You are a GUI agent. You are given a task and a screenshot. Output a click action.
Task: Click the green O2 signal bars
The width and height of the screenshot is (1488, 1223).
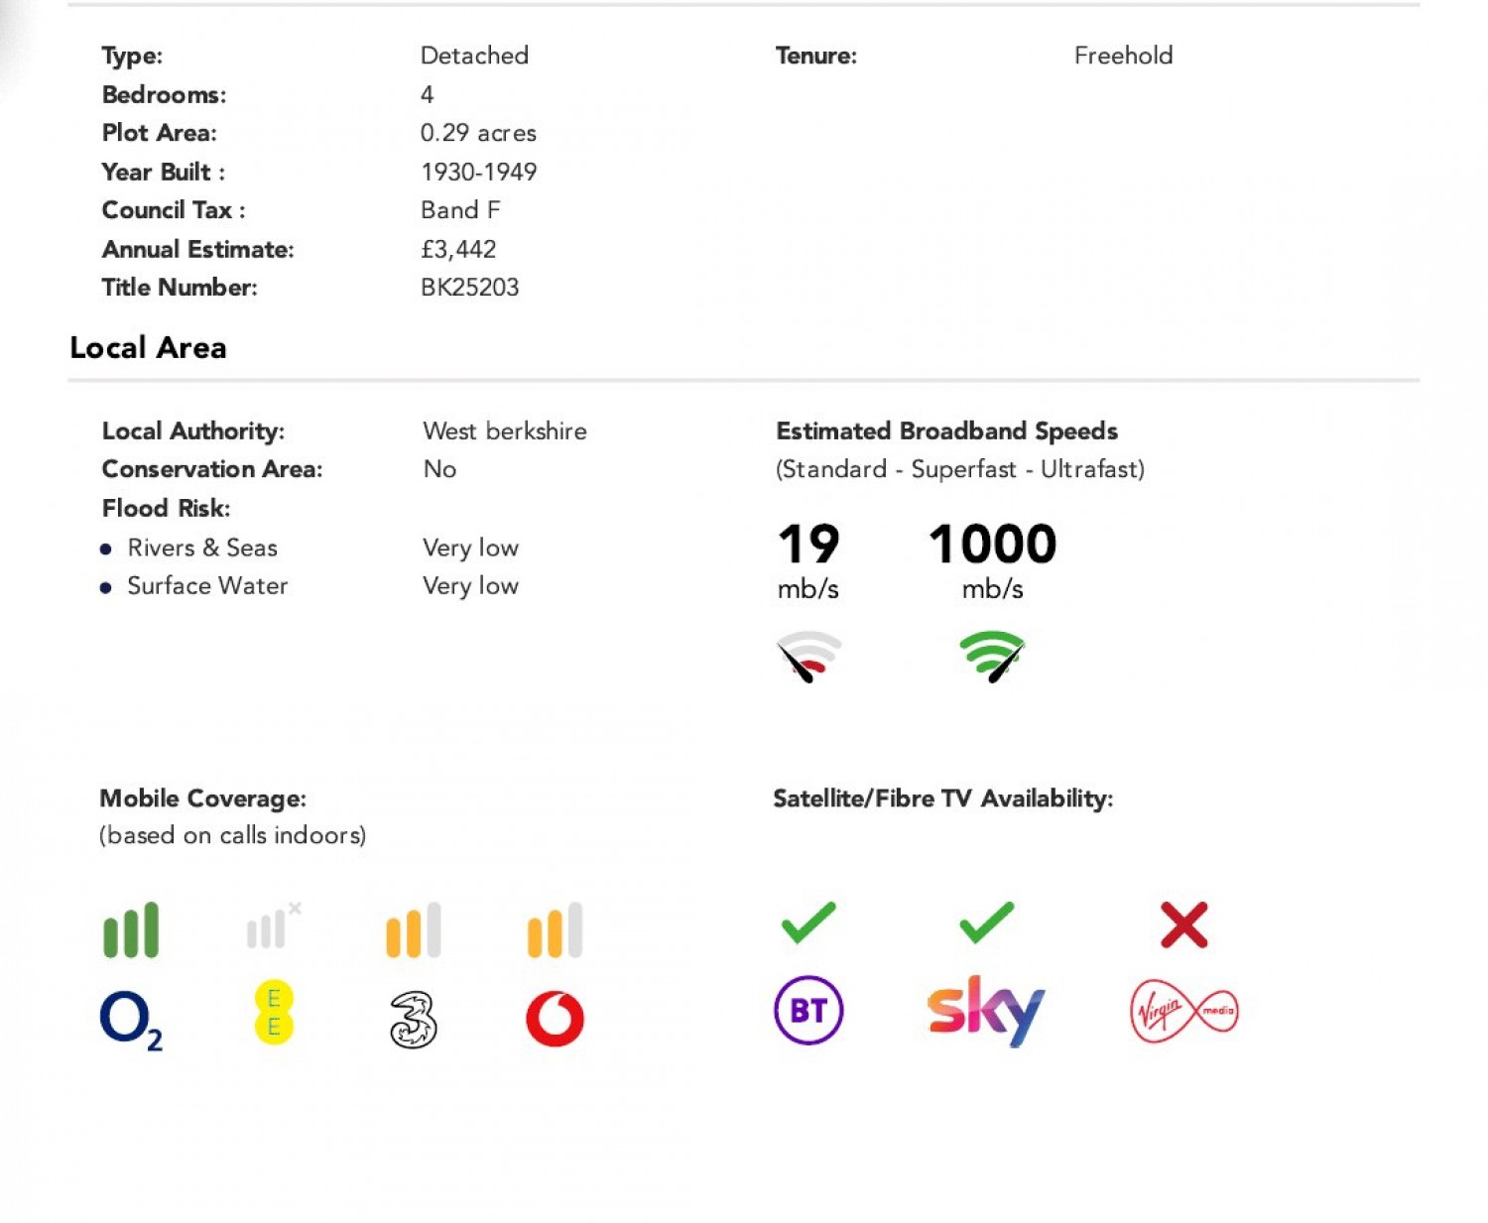(x=131, y=930)
